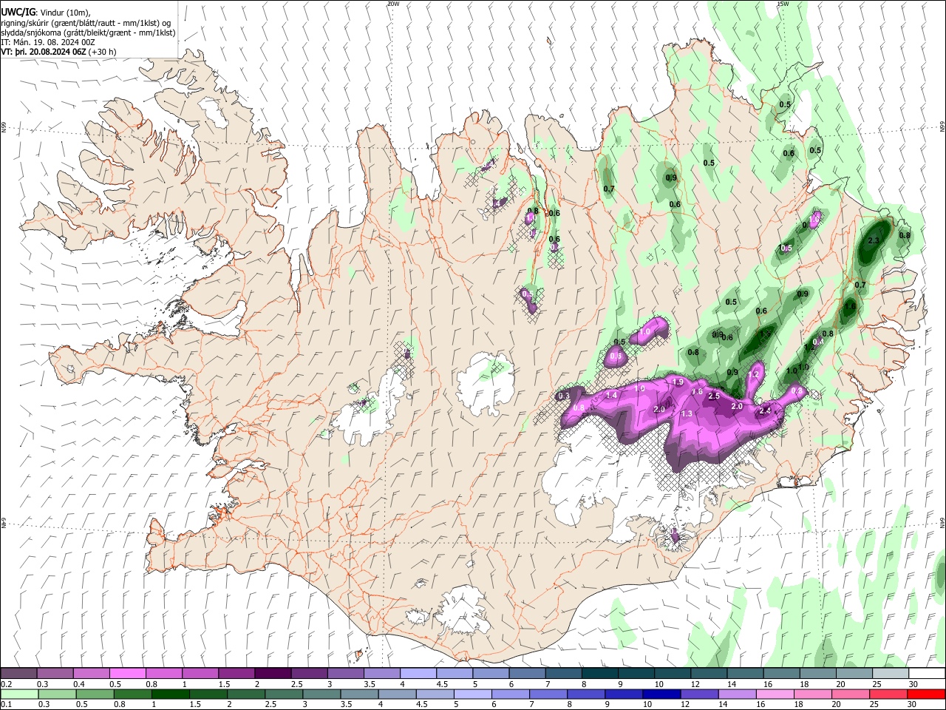The width and height of the screenshot is (946, 710).
Task: Pick the bright magenta swatch between 0.5 and 0.8, top legend row
Action: (x=128, y=674)
